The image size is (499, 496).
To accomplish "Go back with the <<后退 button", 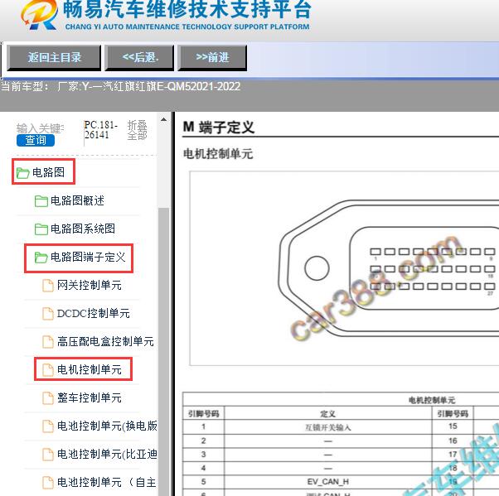I will 140,58.
